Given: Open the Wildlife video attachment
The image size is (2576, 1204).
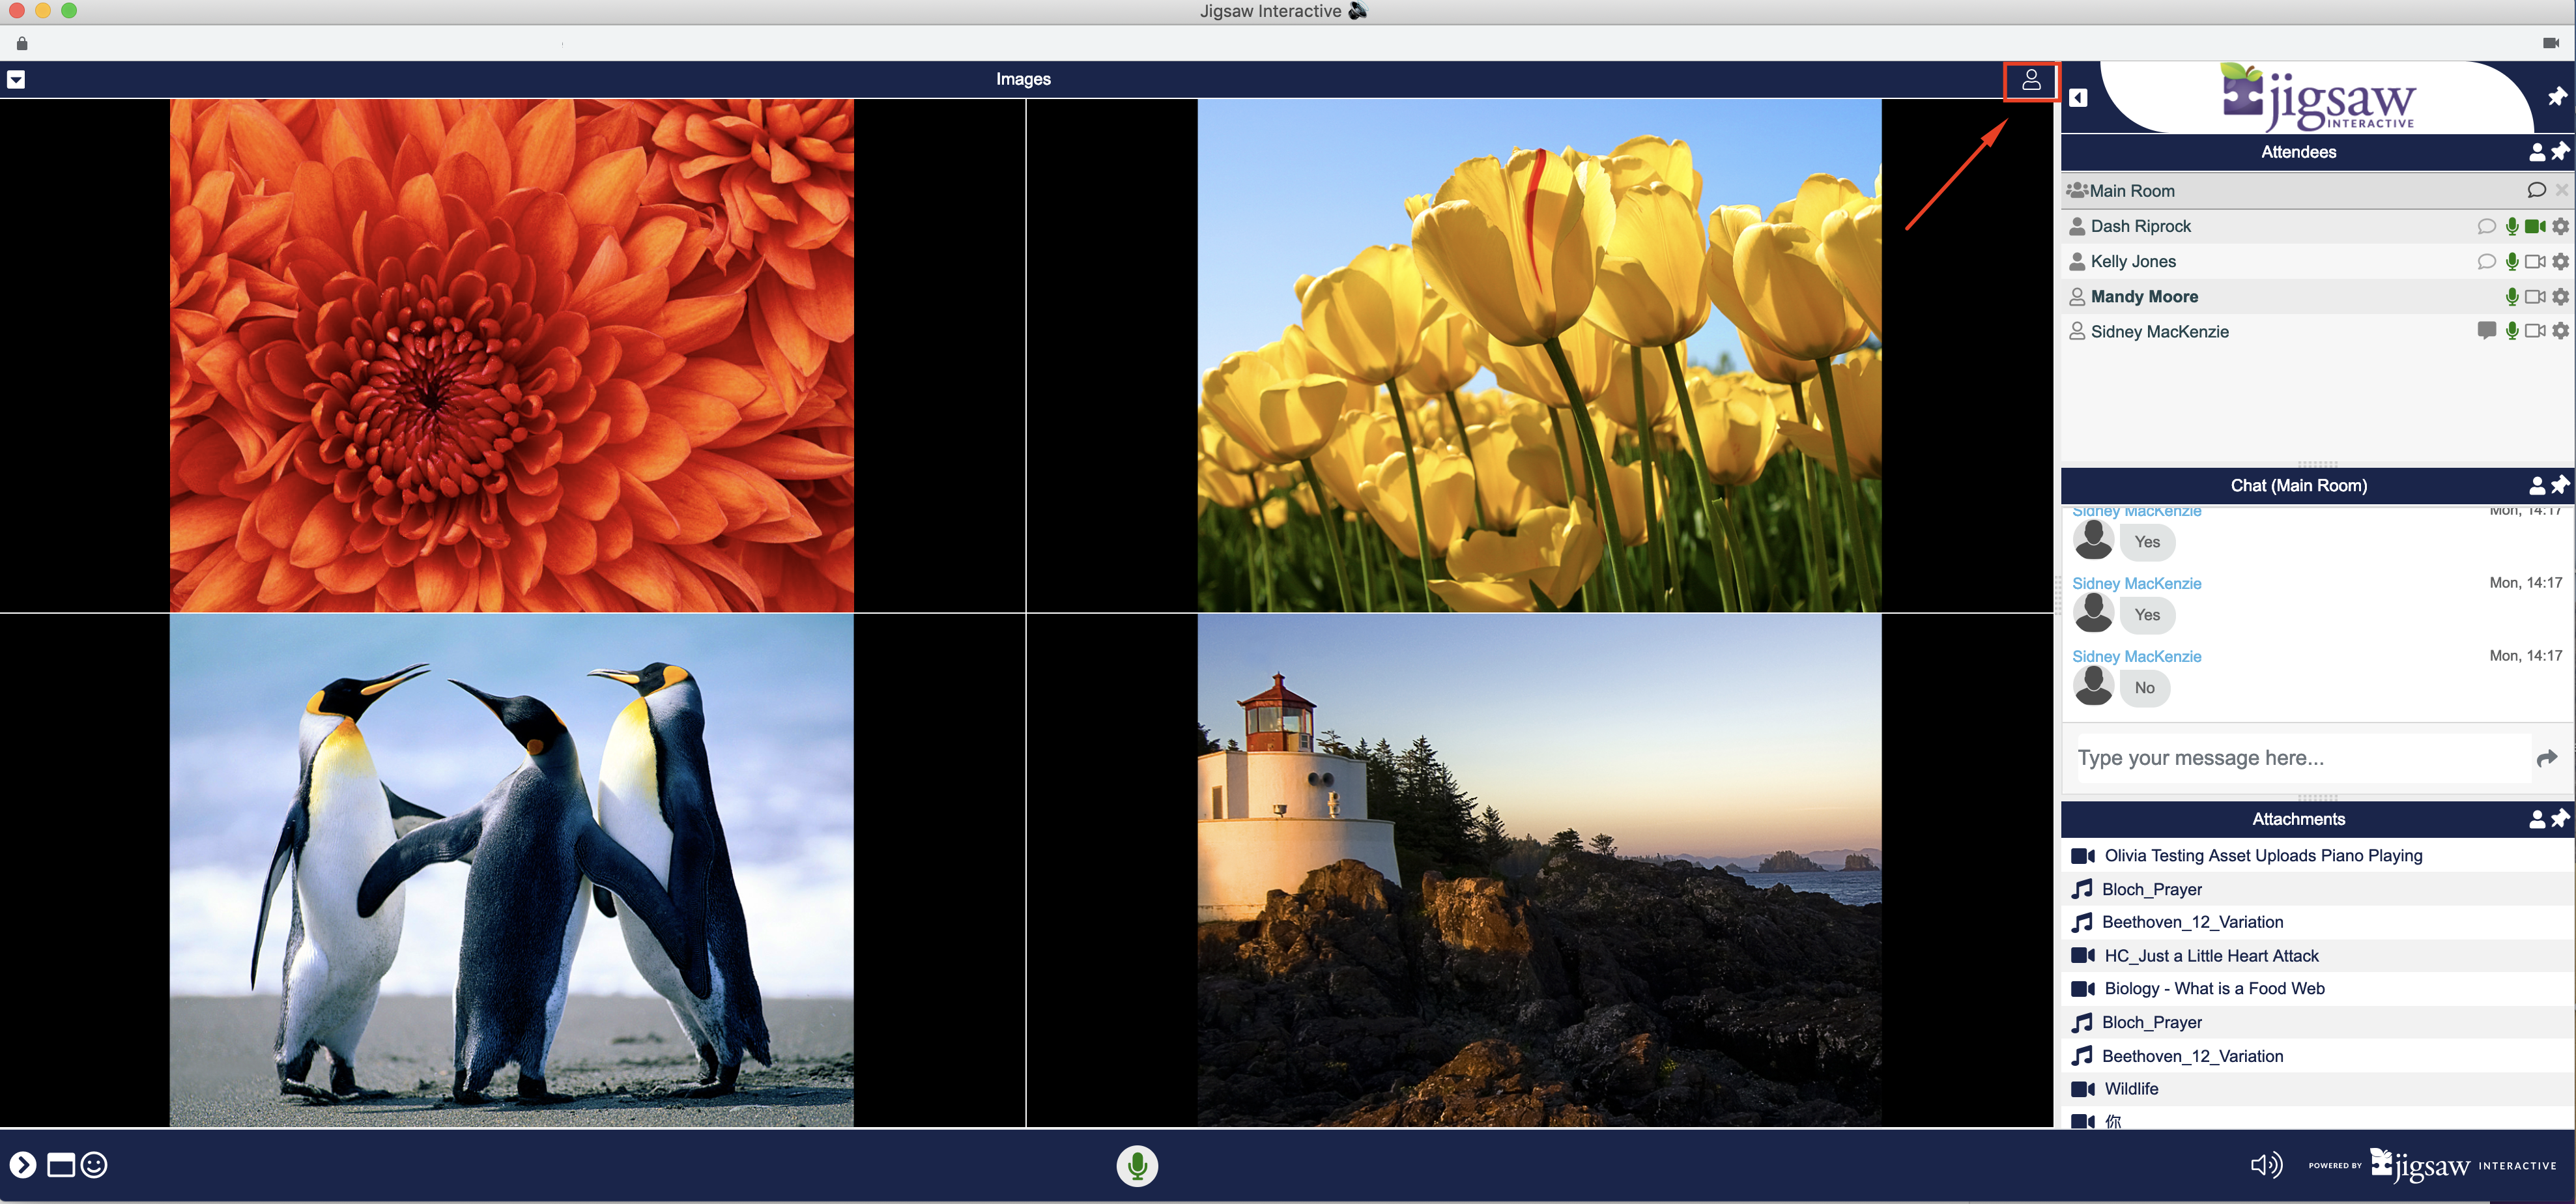Looking at the screenshot, I should pyautogui.click(x=2130, y=1089).
